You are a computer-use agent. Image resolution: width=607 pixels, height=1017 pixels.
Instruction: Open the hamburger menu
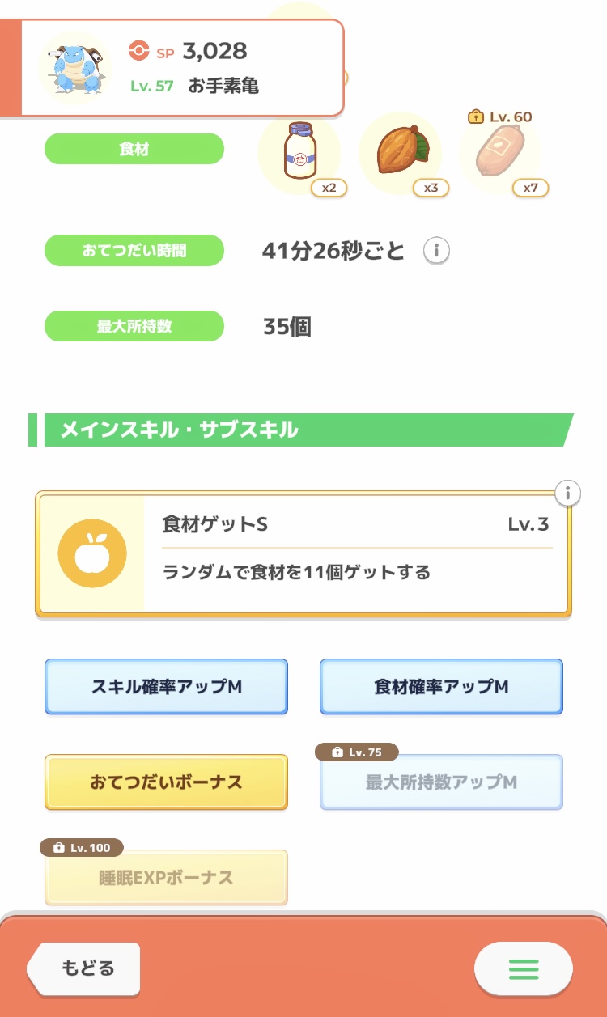523,968
